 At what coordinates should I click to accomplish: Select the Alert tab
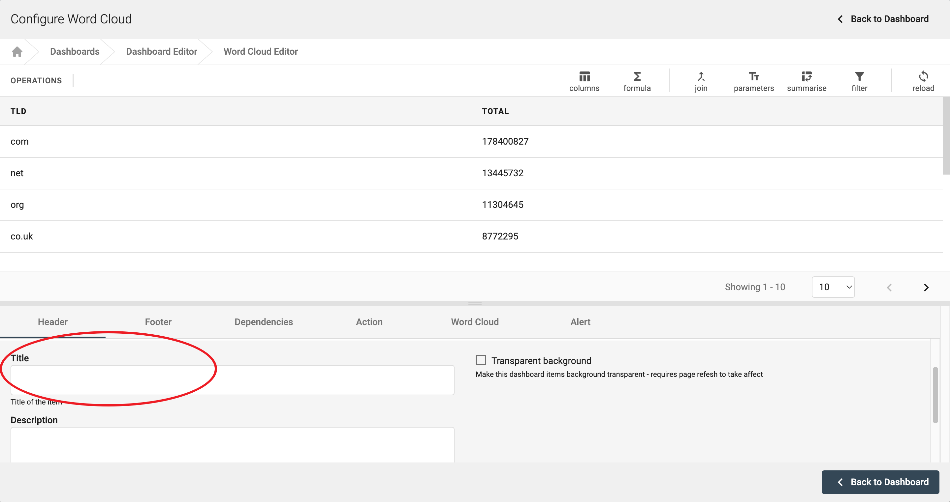point(580,322)
